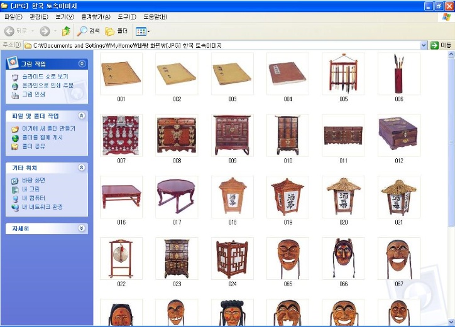
Task: Select gong stand thumbnail 022
Action: 121,259
